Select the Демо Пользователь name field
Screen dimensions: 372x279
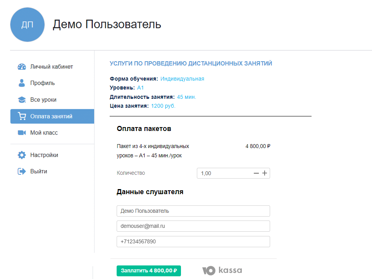193,211
